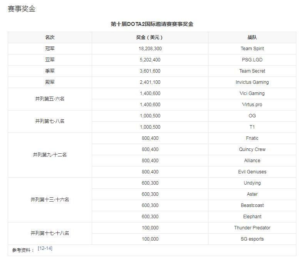306x263 pixels.
Task: Select the prize 100,000 in SG esports row
Action: pyautogui.click(x=150, y=239)
